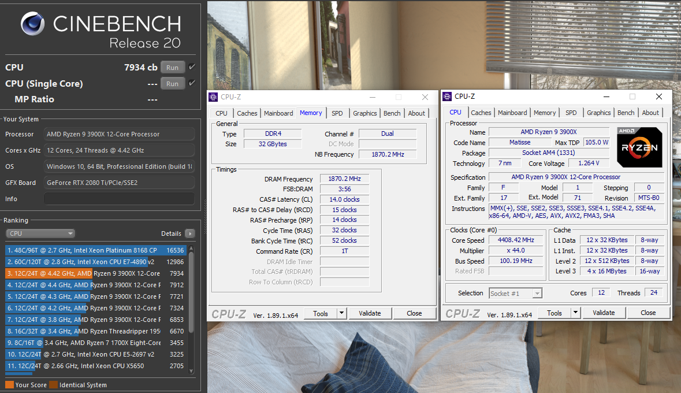Click Close button in Memory window
The image size is (681, 393).
click(414, 313)
